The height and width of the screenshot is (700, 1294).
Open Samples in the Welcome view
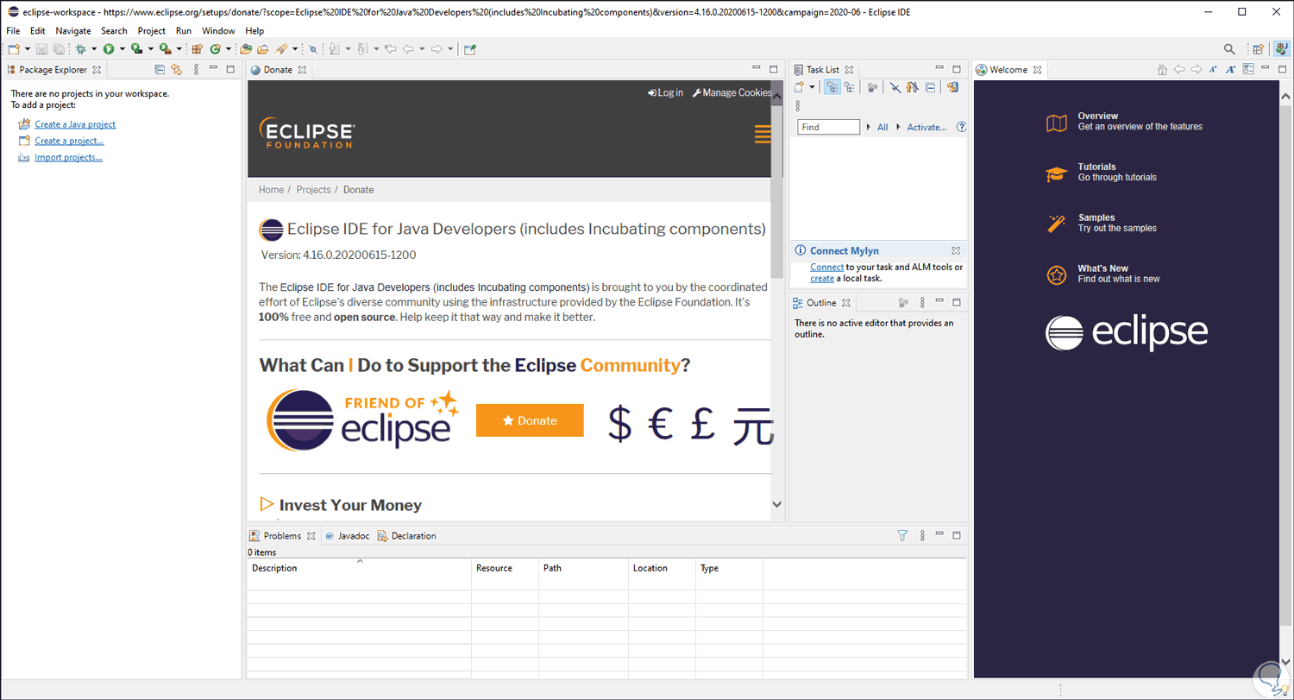[x=1102, y=223]
